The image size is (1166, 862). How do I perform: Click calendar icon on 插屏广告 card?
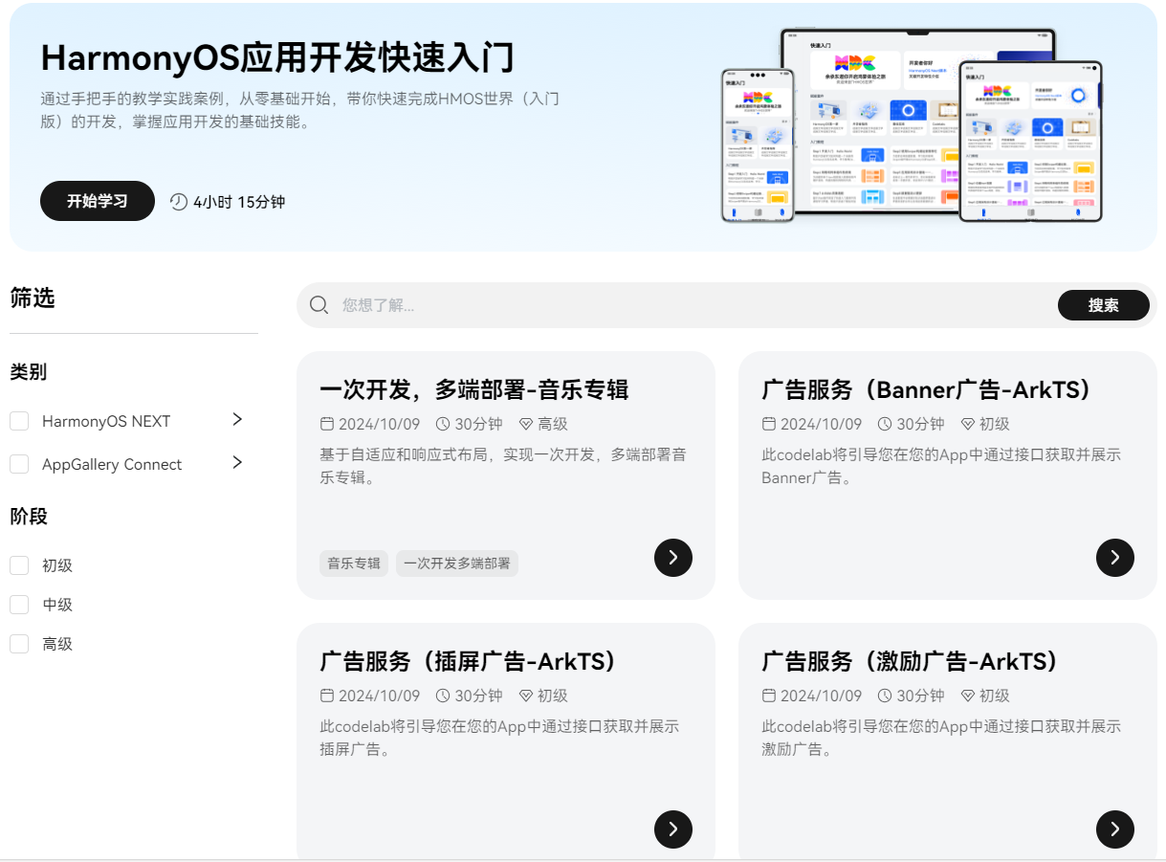pos(326,696)
